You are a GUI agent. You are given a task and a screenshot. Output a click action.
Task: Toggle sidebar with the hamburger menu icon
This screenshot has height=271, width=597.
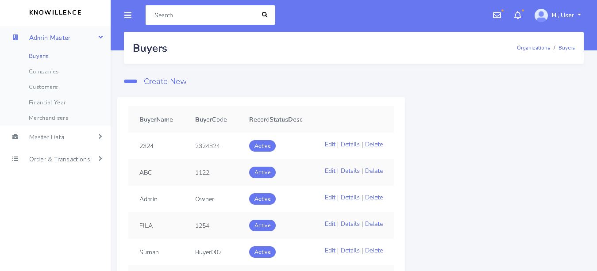[x=128, y=15]
